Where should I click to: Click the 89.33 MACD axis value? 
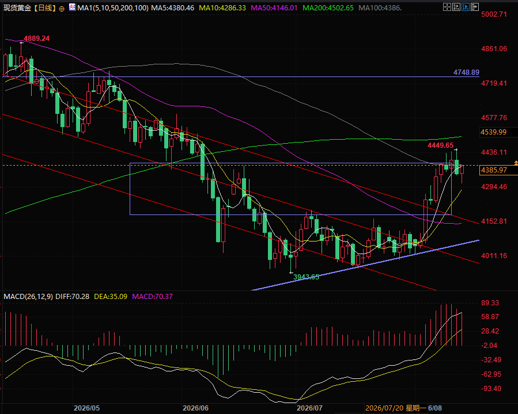[x=490, y=302]
